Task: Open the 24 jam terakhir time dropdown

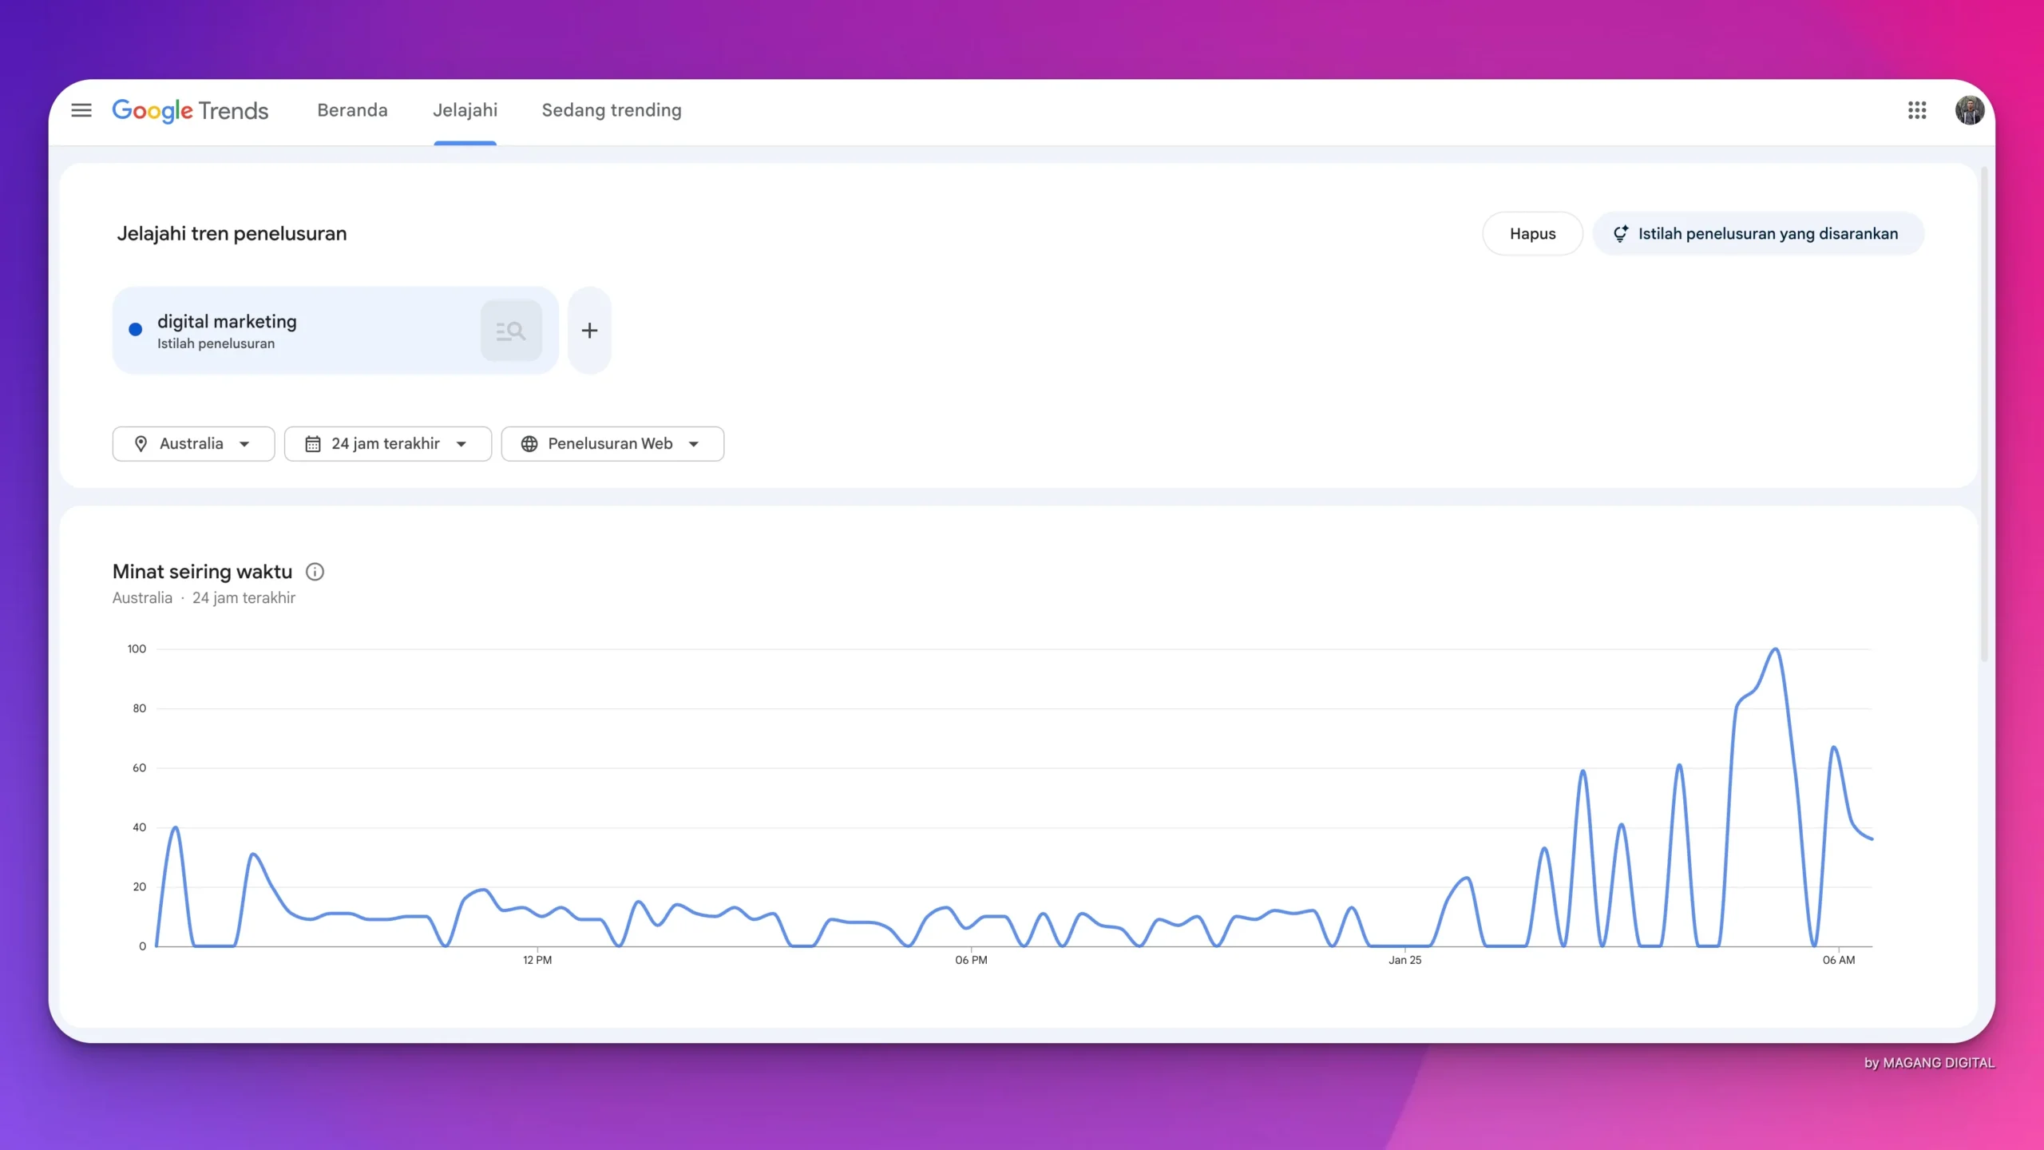Action: pos(461,444)
